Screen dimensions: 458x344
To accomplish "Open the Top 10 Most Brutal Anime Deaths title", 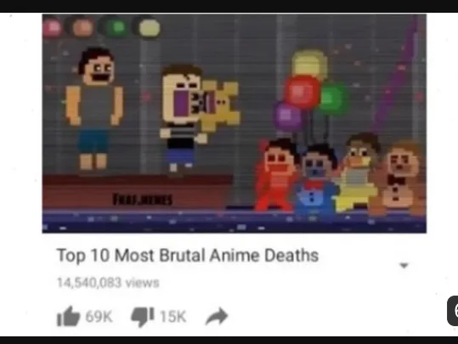I will pyautogui.click(x=188, y=256).
